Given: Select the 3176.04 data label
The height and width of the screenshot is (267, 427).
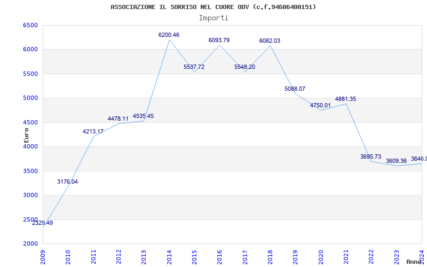Looking at the screenshot, I should pyautogui.click(x=68, y=182).
